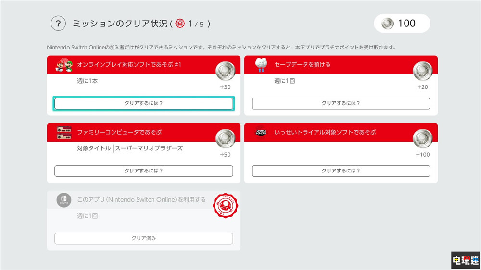Click the +30 platinum point coin
This screenshot has width=481, height=270.
tap(225, 72)
